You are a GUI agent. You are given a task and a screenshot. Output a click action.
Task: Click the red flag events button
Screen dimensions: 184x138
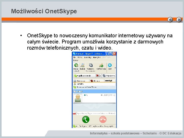[98, 76]
